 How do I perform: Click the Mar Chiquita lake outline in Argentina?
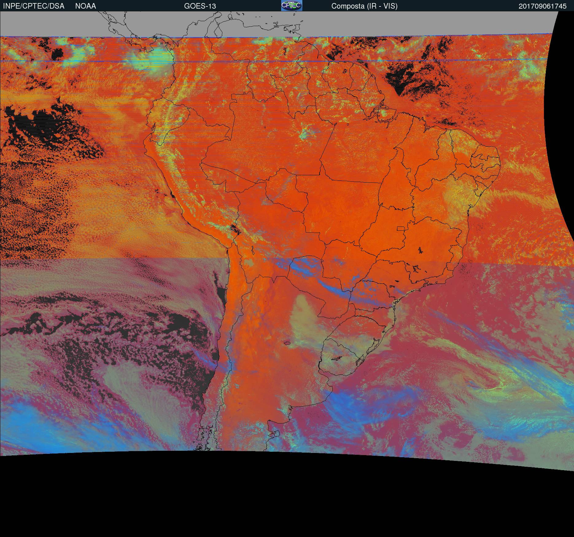point(287,343)
